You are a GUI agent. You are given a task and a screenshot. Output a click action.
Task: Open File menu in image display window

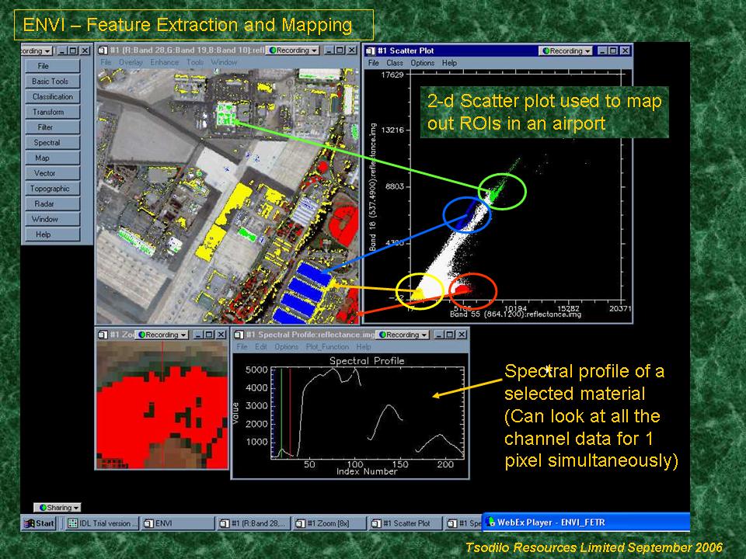pyautogui.click(x=106, y=62)
